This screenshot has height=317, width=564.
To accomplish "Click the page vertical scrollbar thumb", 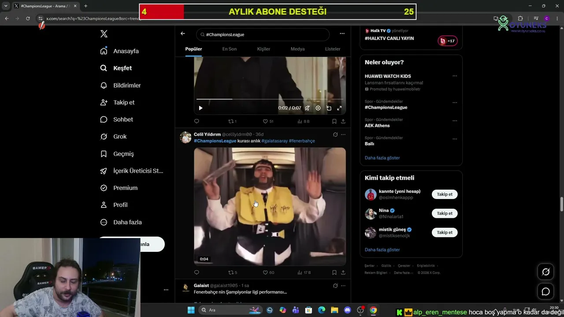I will (x=561, y=204).
